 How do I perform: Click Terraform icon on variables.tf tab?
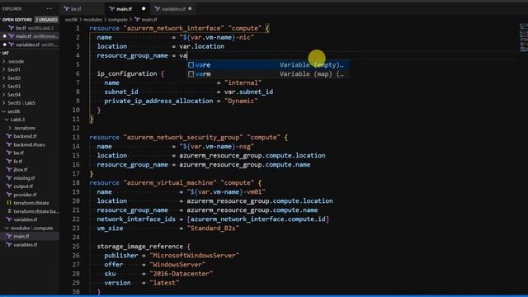pos(158,9)
